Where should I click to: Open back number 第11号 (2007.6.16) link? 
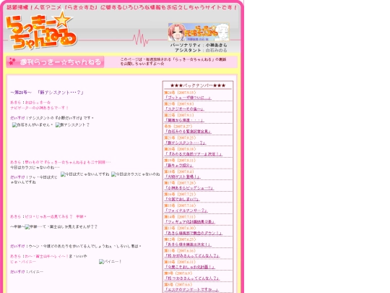point(192,255)
